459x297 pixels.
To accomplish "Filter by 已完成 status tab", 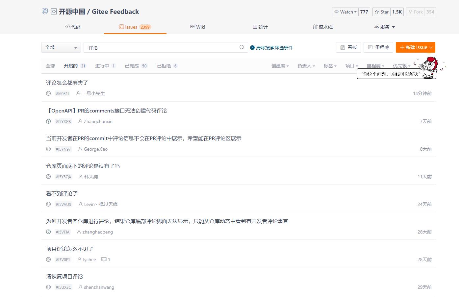I will coord(136,66).
